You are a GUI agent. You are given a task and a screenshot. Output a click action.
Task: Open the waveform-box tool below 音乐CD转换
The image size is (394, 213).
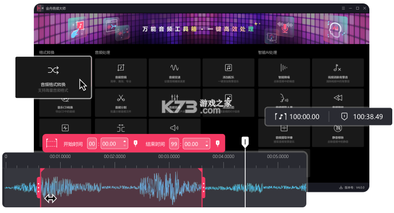coord(65,127)
